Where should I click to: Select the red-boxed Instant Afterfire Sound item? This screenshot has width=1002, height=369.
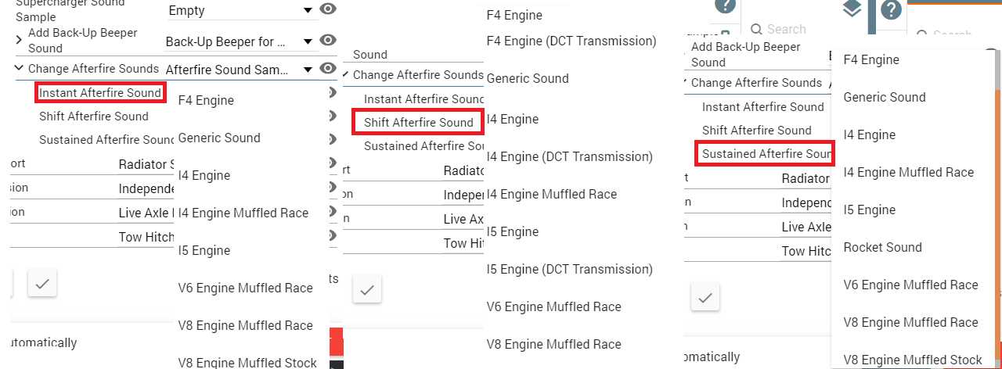point(99,93)
